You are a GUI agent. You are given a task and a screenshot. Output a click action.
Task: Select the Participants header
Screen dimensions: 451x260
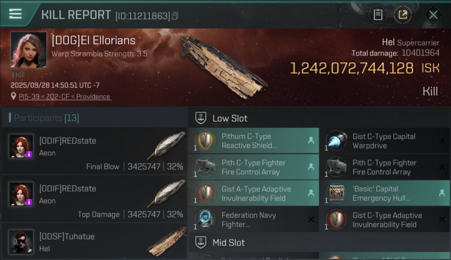tap(46, 118)
